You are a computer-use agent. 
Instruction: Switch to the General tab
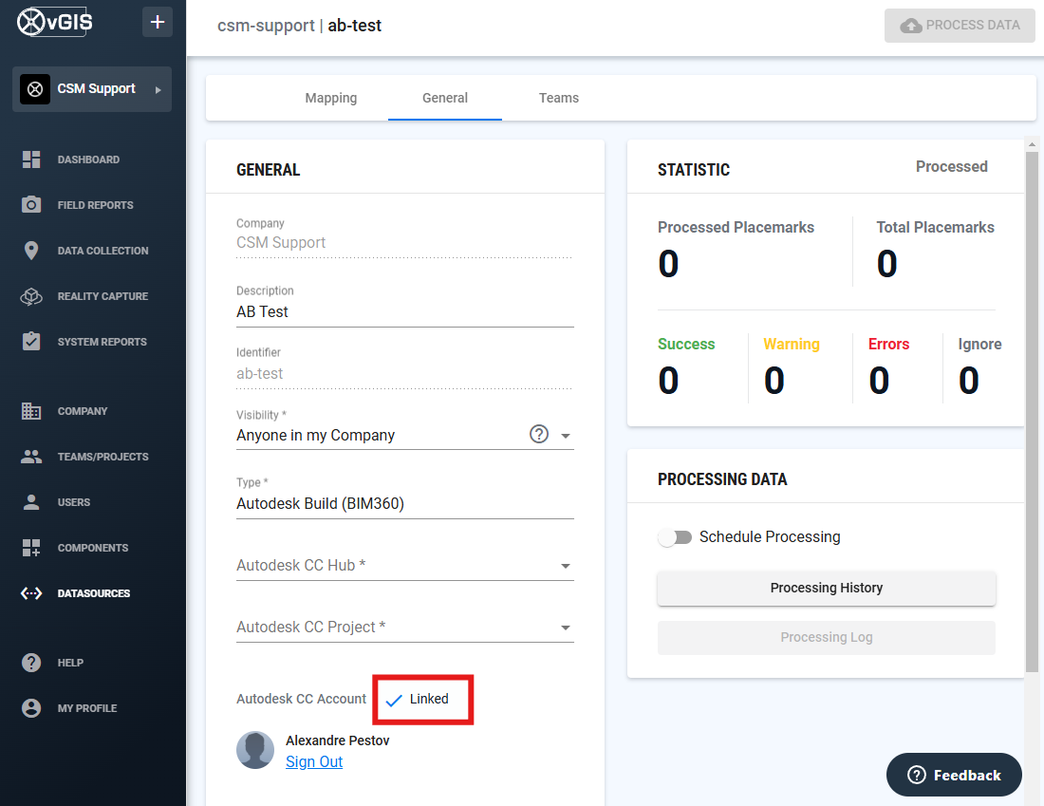pos(445,98)
